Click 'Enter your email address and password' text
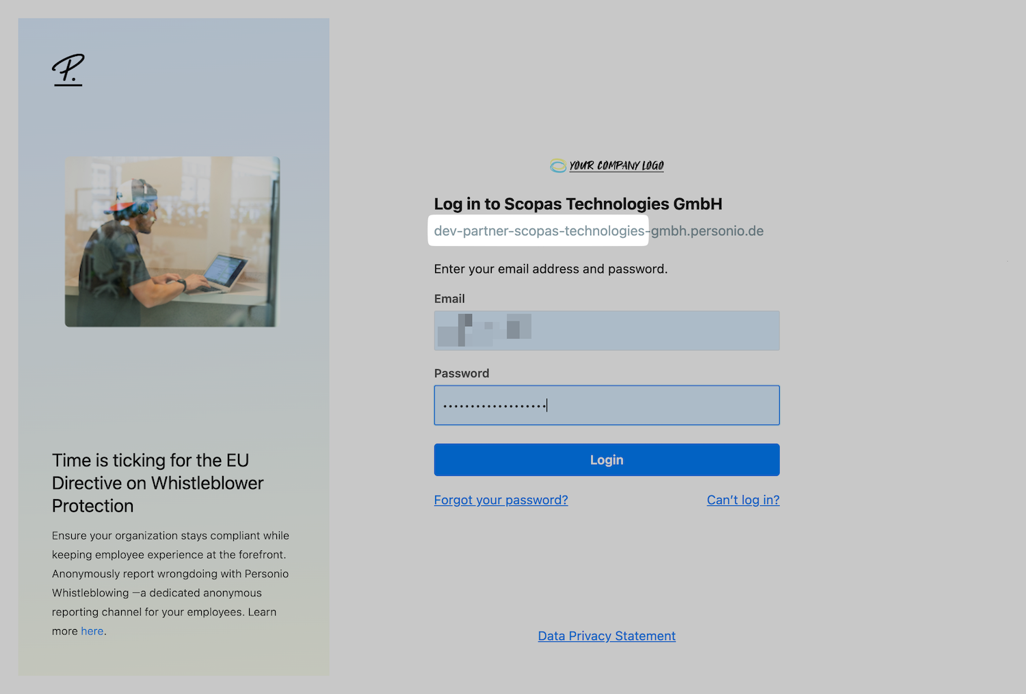Image resolution: width=1026 pixels, height=694 pixels. (551, 269)
